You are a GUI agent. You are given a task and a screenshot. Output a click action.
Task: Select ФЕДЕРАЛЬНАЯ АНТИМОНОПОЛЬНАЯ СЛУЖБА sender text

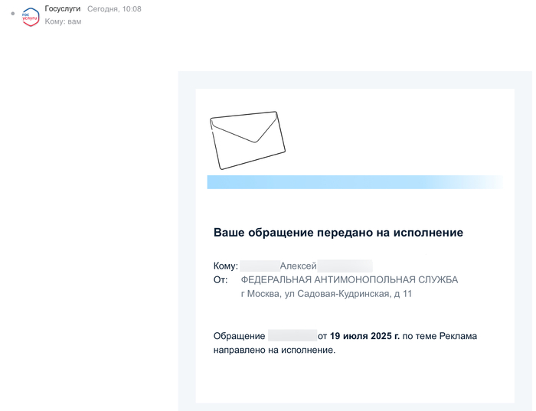(x=349, y=280)
